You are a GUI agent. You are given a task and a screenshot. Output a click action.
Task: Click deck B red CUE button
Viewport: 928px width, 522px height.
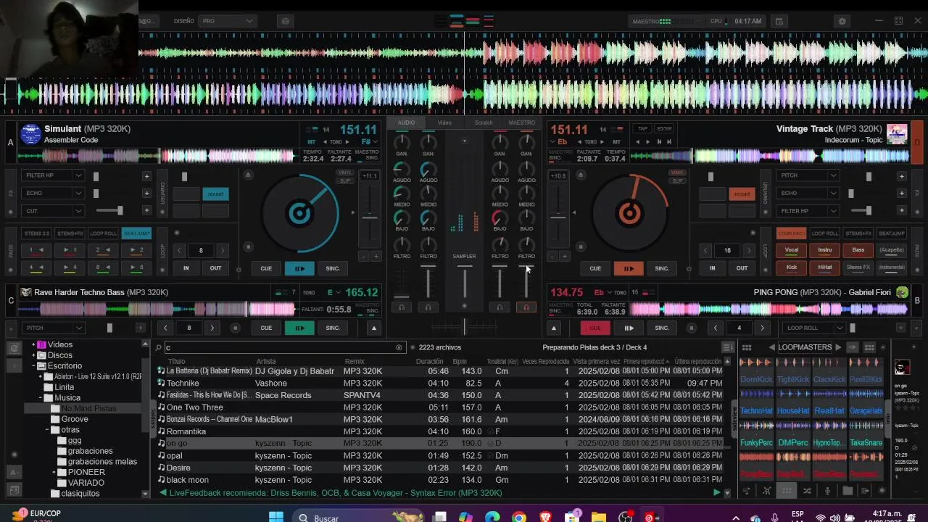595,328
